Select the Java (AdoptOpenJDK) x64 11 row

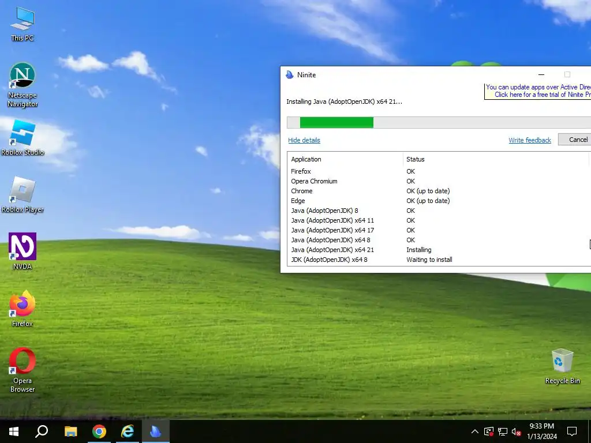(x=439, y=220)
